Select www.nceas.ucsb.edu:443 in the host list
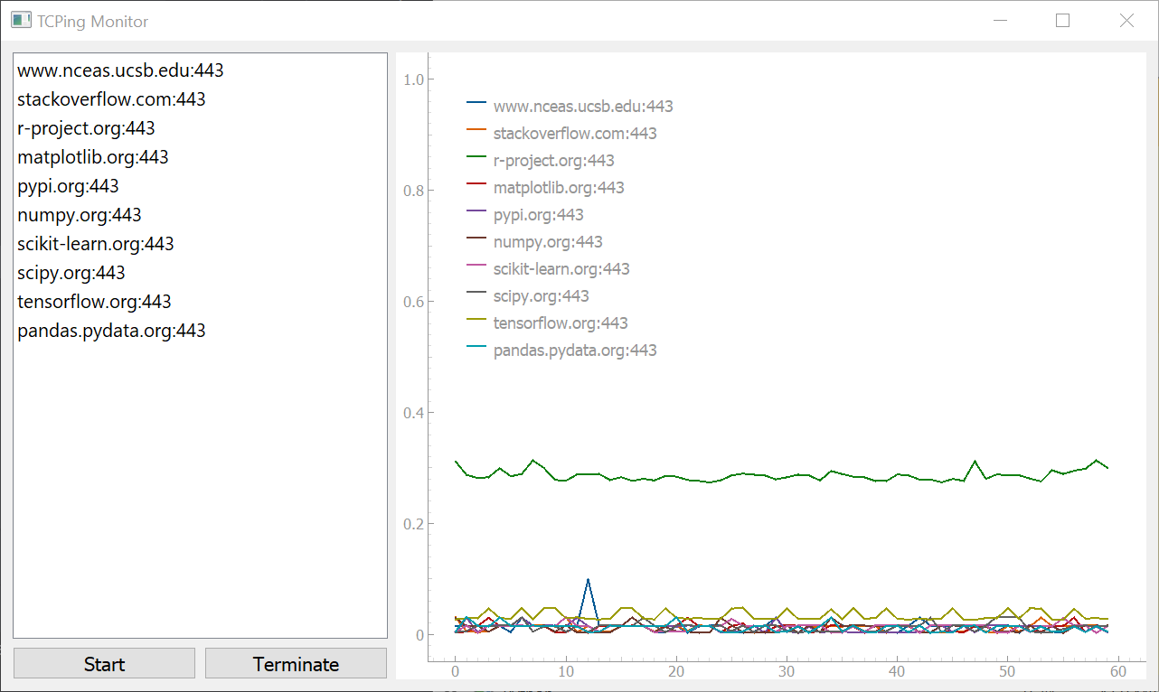 point(200,70)
